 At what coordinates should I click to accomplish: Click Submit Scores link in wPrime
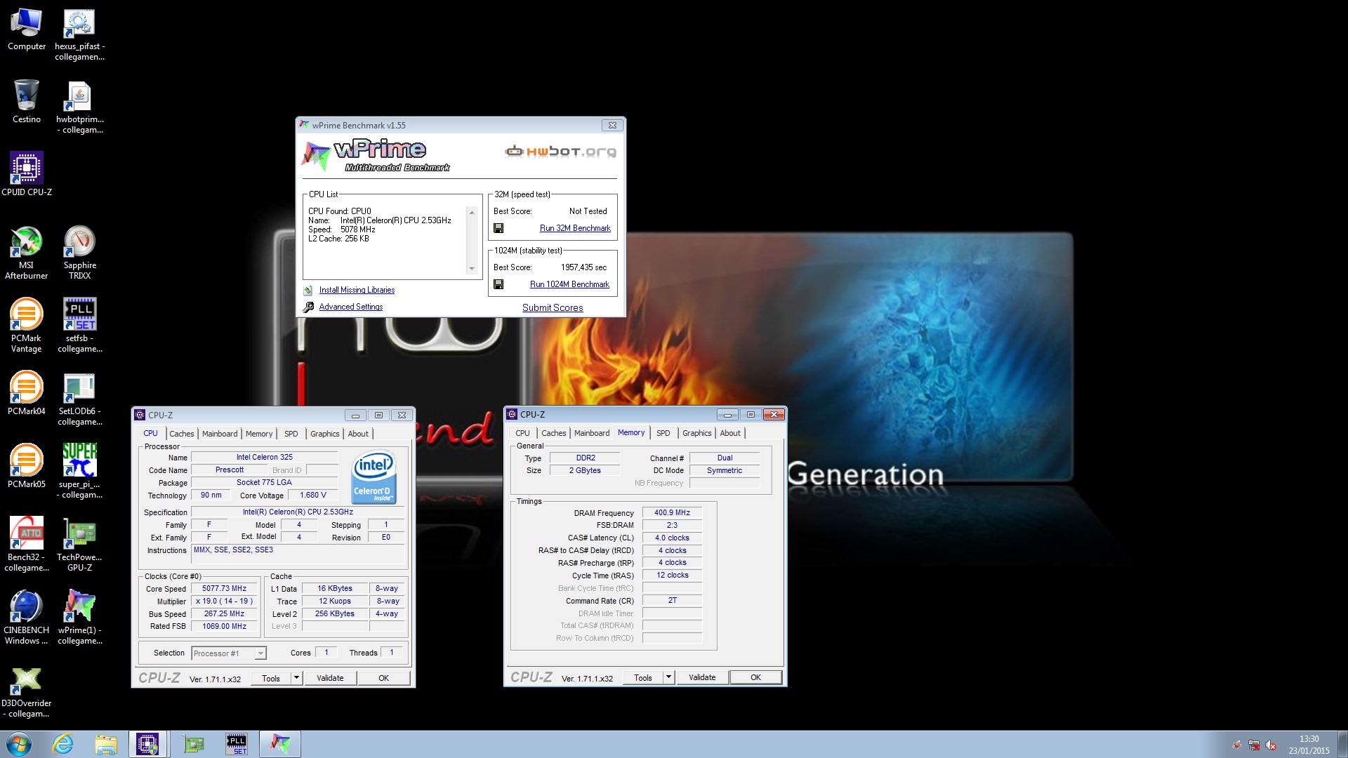coord(553,307)
